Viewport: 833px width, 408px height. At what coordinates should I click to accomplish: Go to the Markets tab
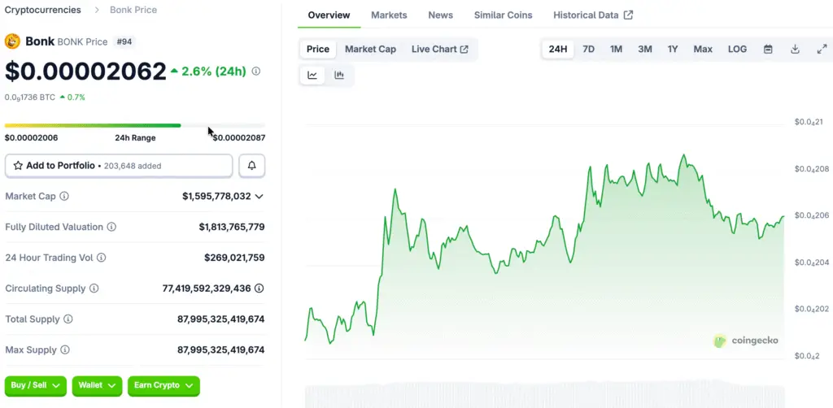click(x=389, y=15)
